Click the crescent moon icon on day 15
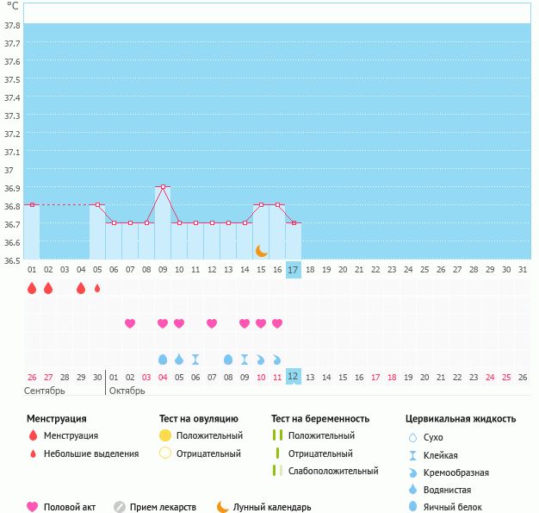This screenshot has height=513, width=539. coord(261,251)
